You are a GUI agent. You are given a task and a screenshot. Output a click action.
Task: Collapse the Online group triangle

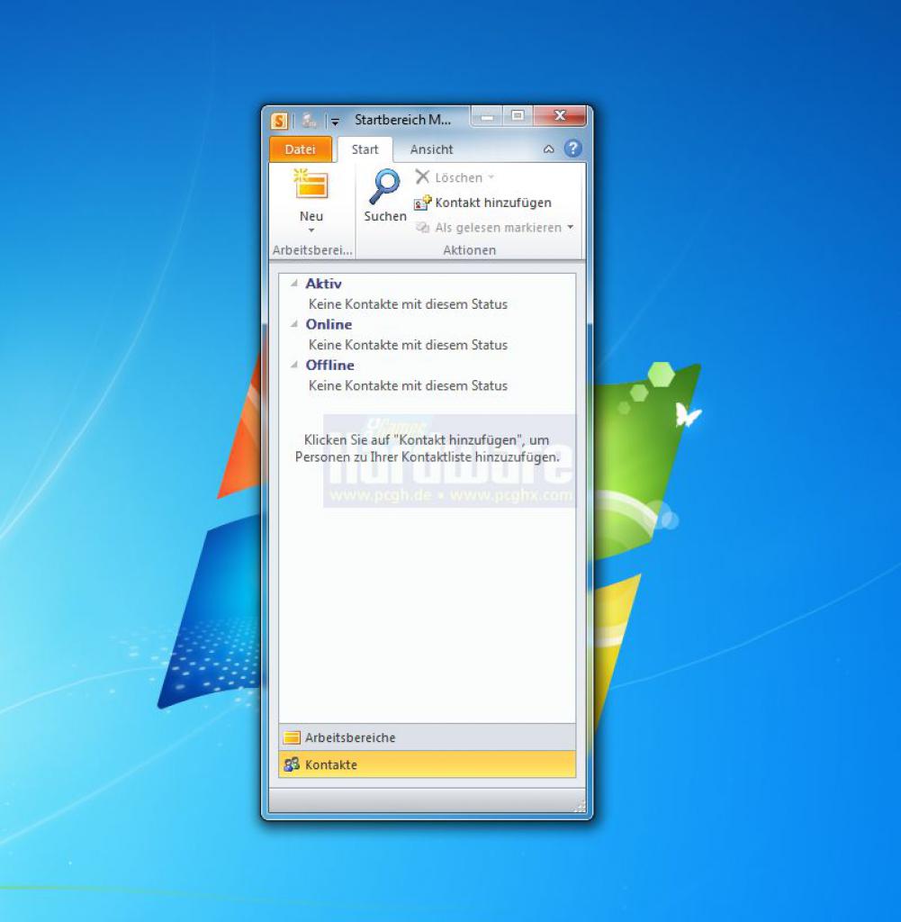point(293,324)
